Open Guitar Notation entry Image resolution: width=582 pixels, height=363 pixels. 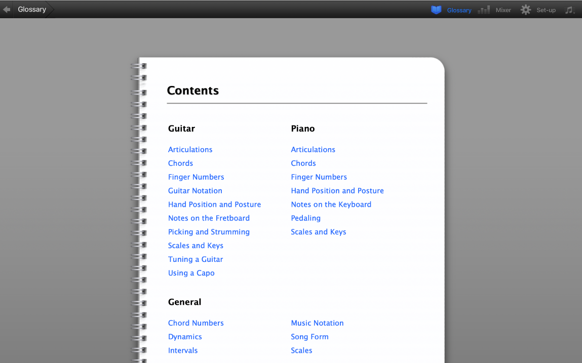[195, 191]
